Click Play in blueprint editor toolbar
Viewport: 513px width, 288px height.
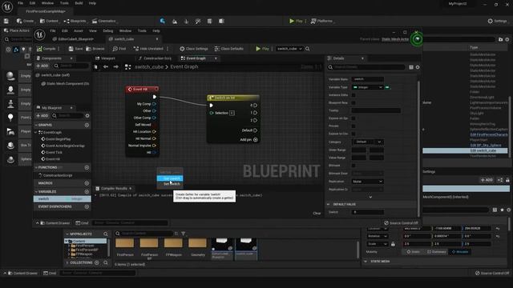tap(262, 49)
